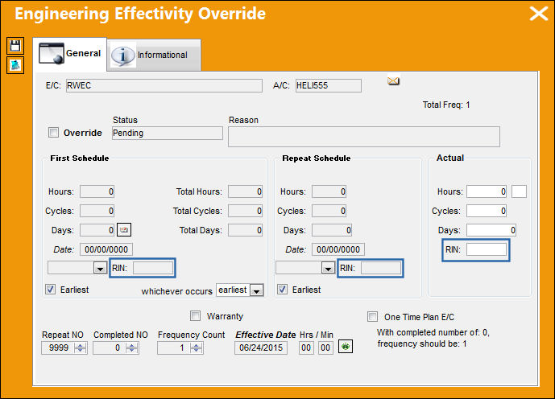Click the effective time hours field

[306, 348]
